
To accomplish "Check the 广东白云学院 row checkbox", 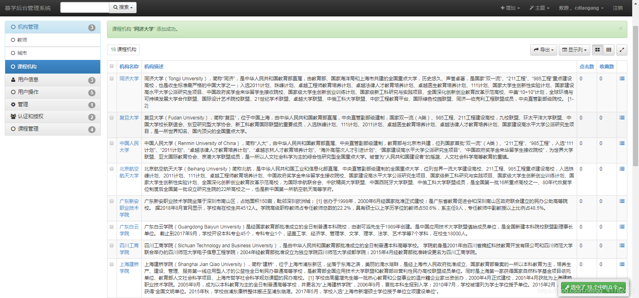I will 112,227.
